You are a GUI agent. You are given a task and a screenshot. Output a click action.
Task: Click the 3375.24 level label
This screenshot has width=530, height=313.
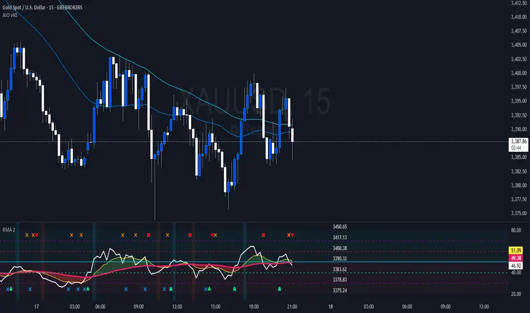pyautogui.click(x=339, y=290)
